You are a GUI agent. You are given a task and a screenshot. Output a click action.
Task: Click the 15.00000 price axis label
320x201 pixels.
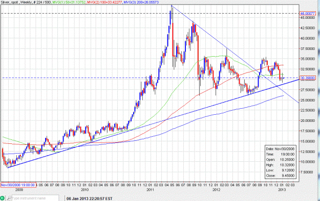[x=308, y=141]
